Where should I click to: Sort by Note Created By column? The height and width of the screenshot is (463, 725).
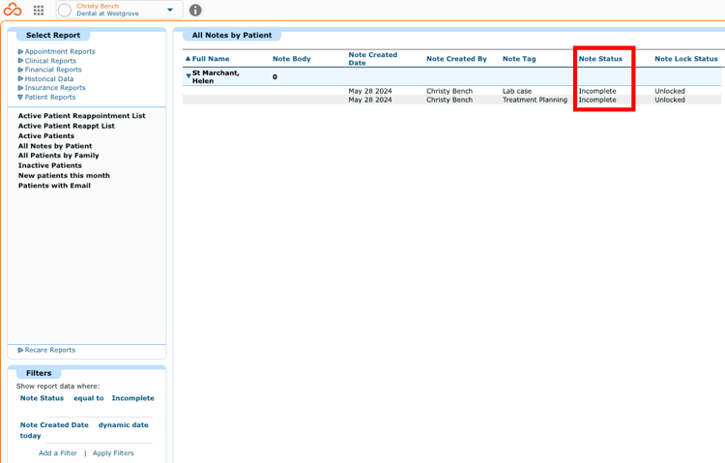456,59
